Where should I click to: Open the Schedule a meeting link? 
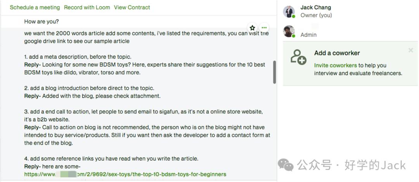point(35,7)
